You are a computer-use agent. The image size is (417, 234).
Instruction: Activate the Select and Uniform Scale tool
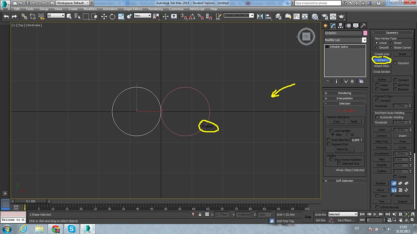121,17
